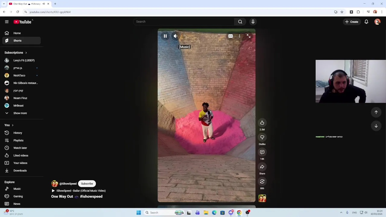The image size is (386, 217).
Task: Expand the Subscriptions section header
Action: (x=16, y=53)
